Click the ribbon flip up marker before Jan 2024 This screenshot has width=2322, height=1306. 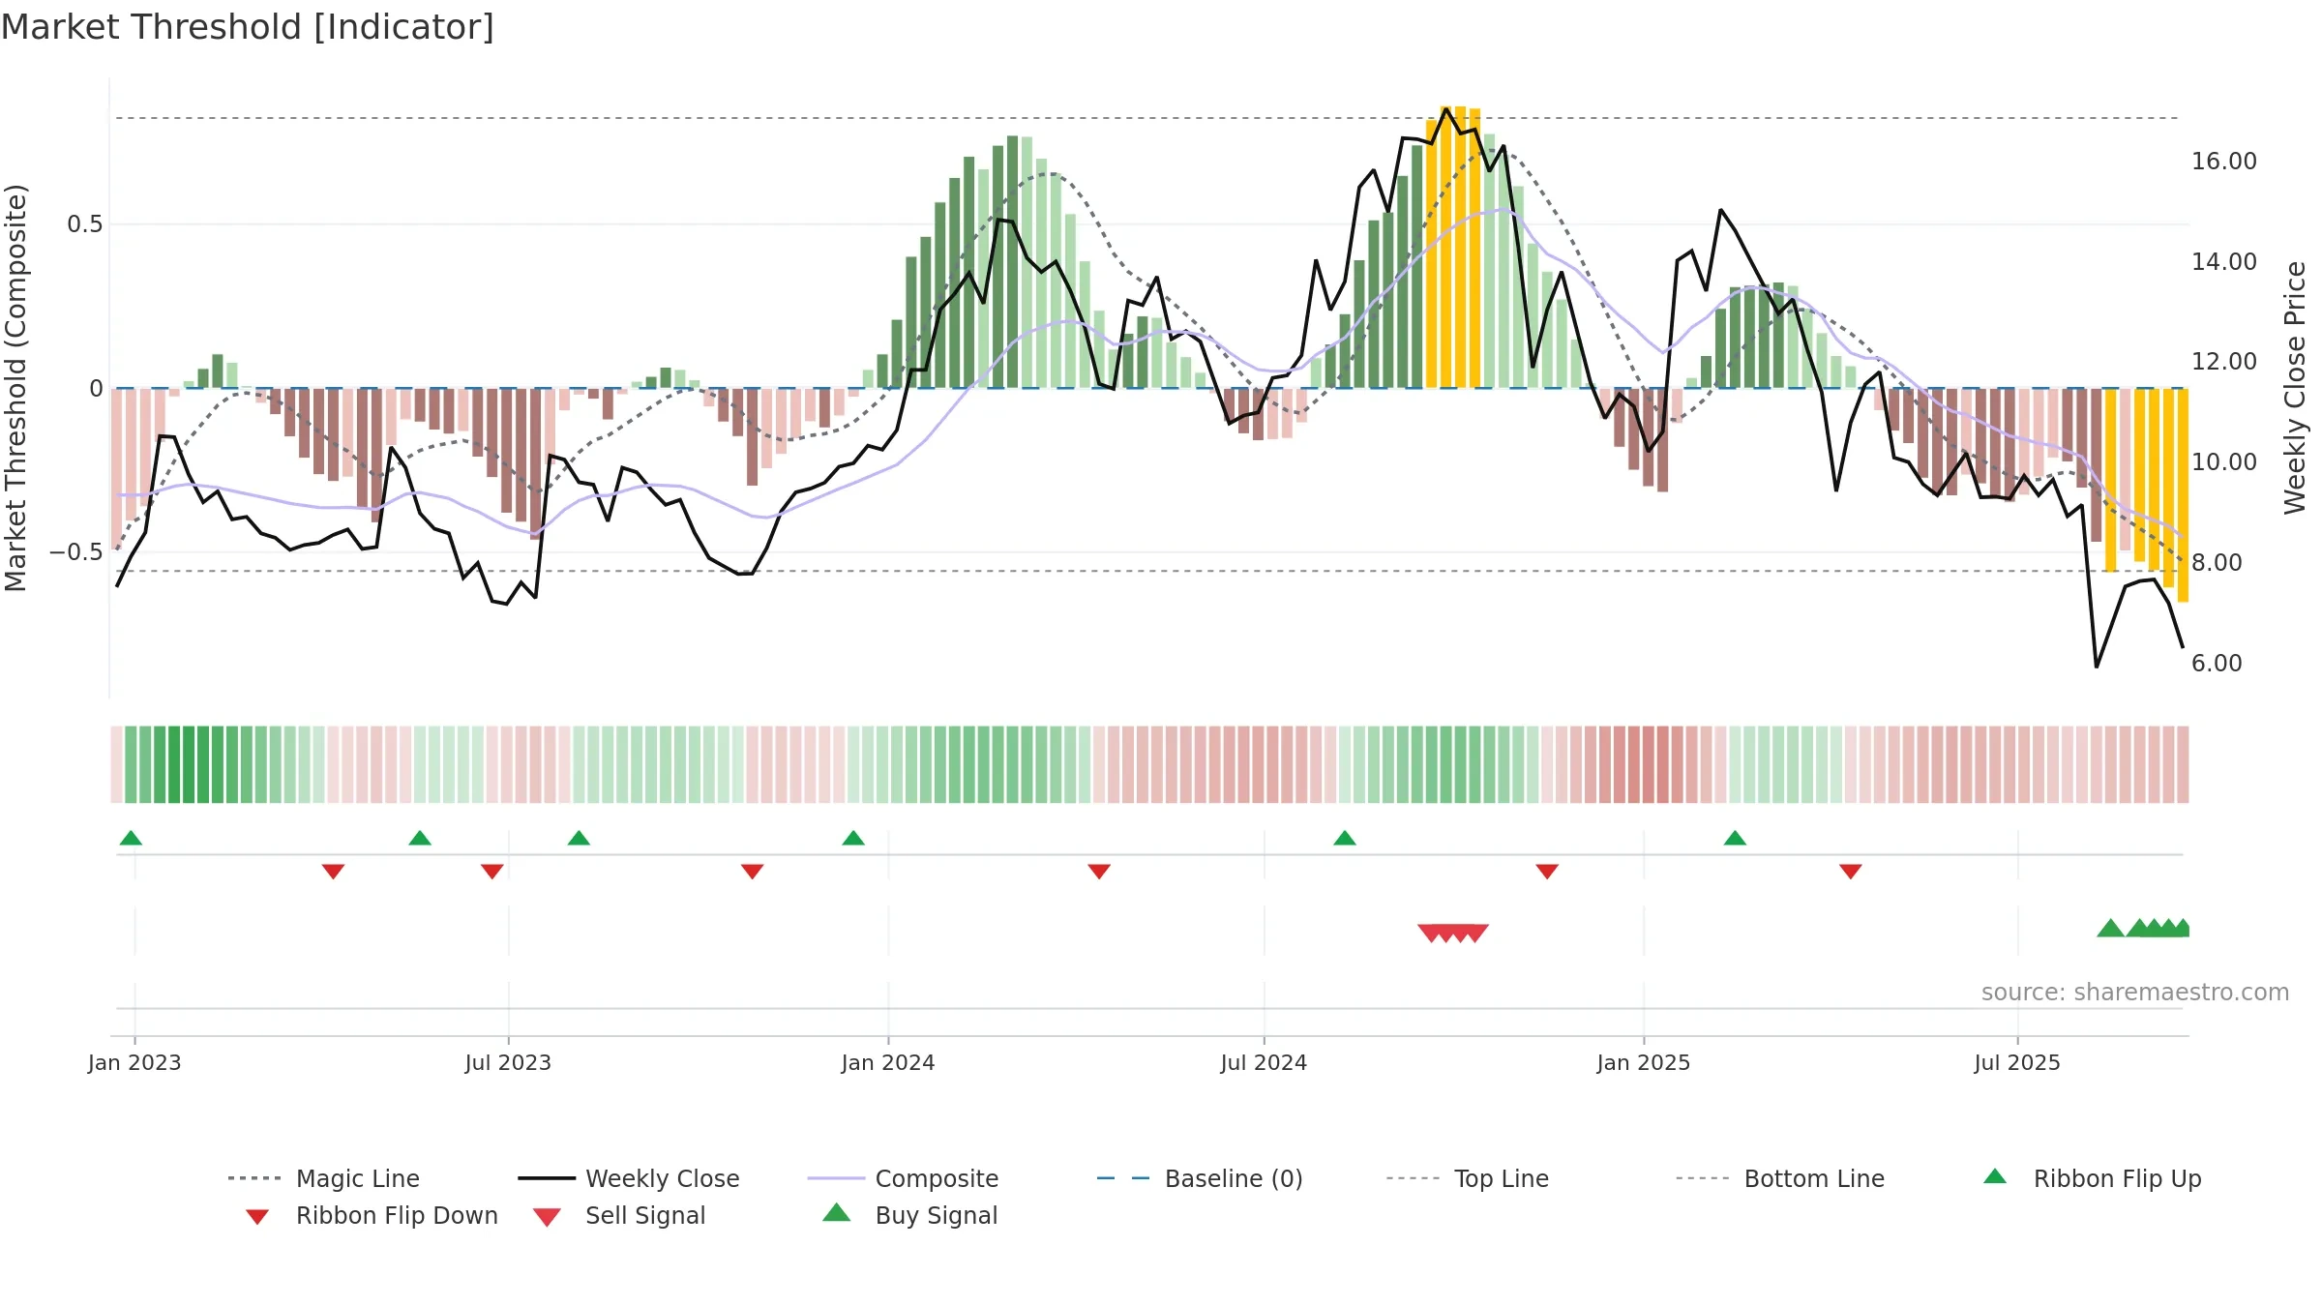click(x=853, y=838)
